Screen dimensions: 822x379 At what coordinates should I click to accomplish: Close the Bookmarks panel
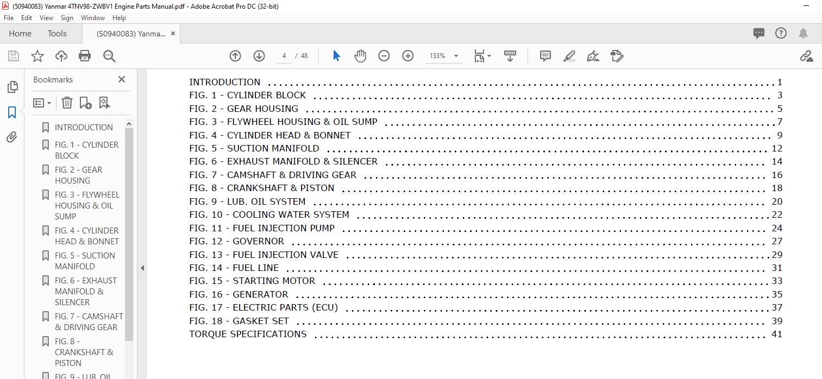pyautogui.click(x=122, y=79)
